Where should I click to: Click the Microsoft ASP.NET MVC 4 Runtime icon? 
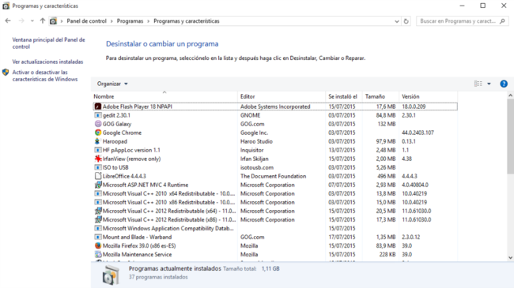pyautogui.click(x=98, y=185)
